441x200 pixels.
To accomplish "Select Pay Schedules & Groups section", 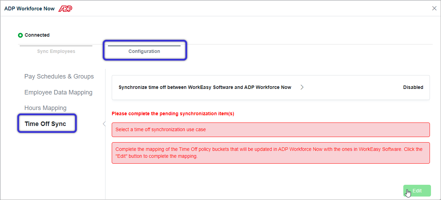I will point(59,76).
